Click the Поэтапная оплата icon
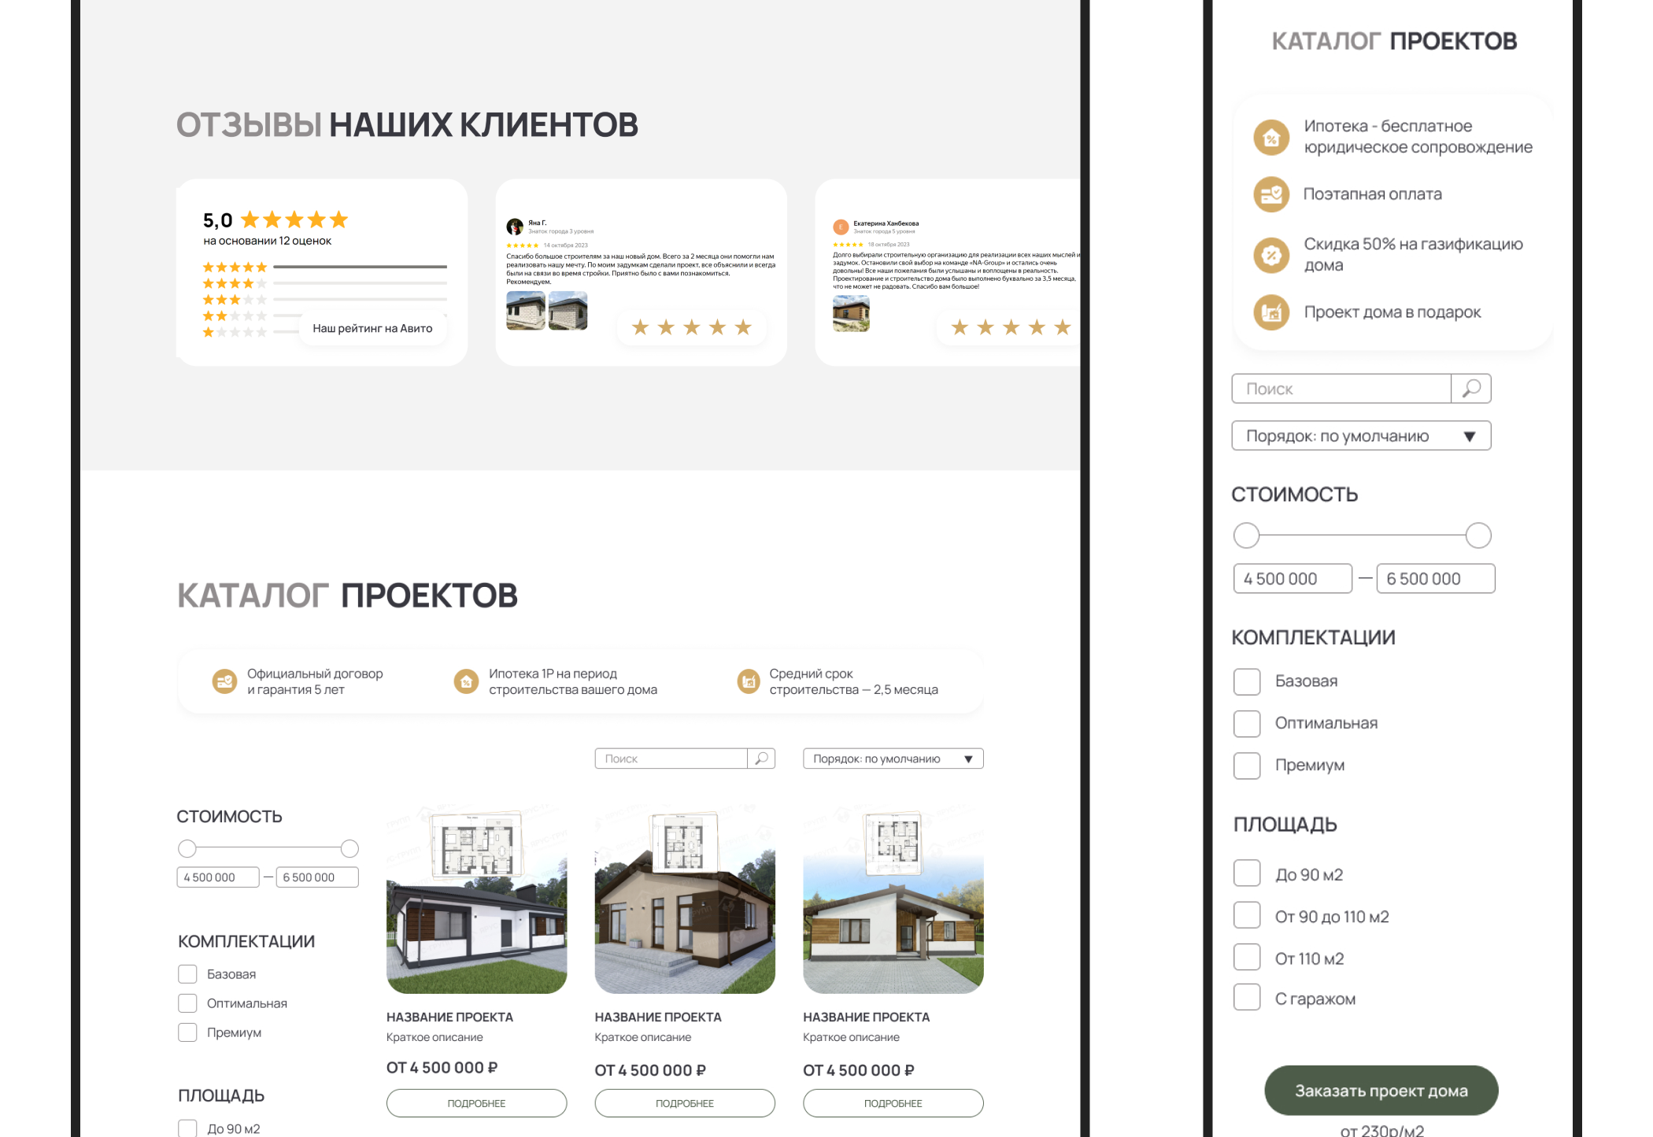 tap(1271, 194)
